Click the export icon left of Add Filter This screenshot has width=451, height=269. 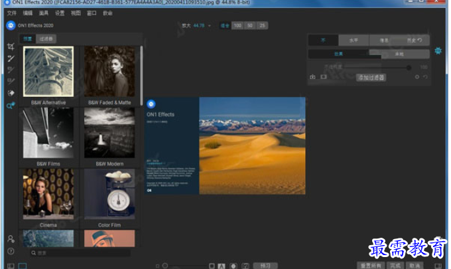pyautogui.click(x=313, y=78)
